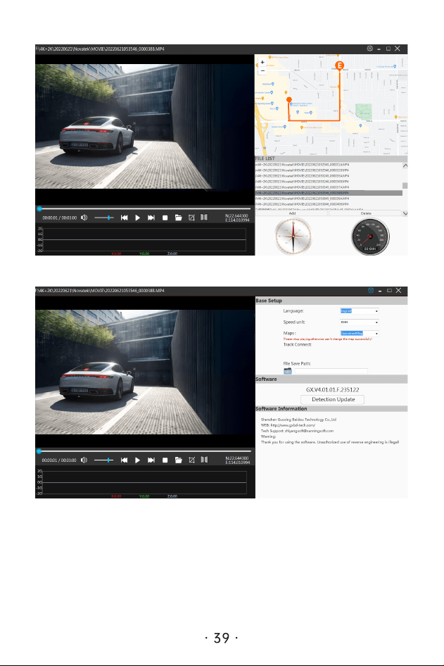
Task: Click the lower player video frame
Action: [145, 372]
